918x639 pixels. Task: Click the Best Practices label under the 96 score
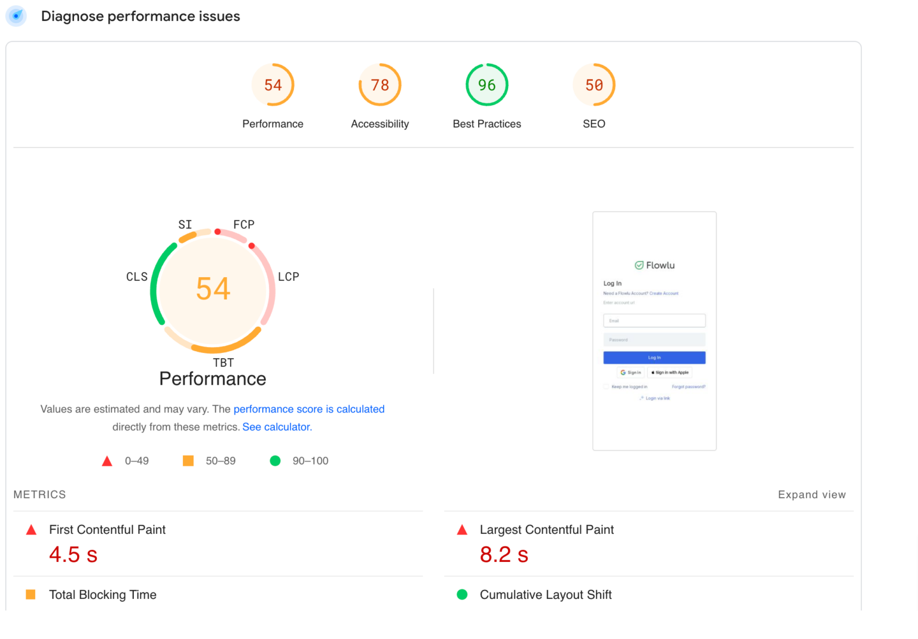(487, 124)
